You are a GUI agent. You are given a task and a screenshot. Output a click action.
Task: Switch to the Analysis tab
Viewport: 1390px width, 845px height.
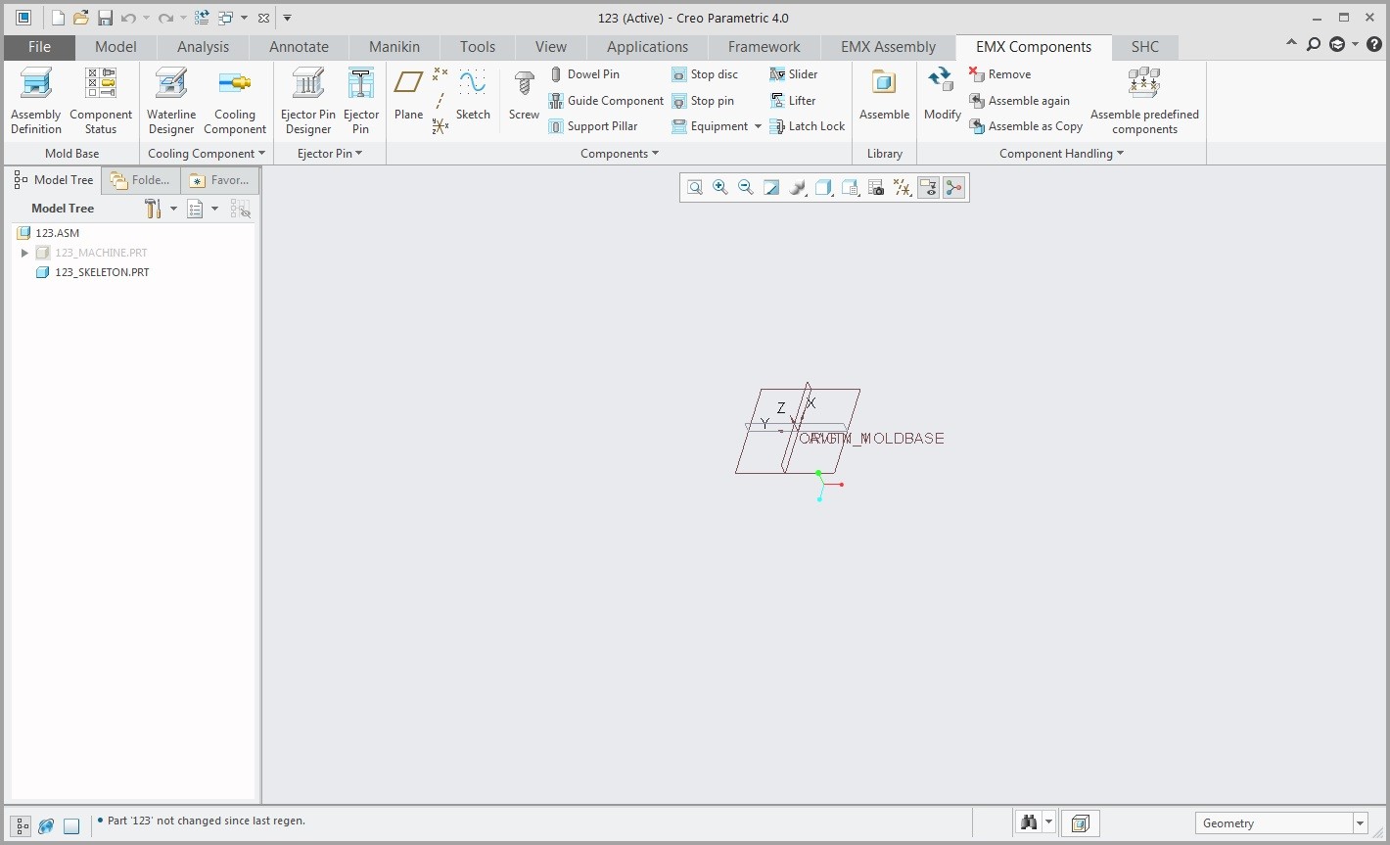203,47
